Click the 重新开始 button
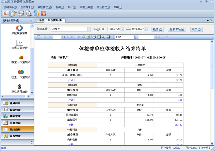Screen dimensions: 215x151 tap(177, 29)
